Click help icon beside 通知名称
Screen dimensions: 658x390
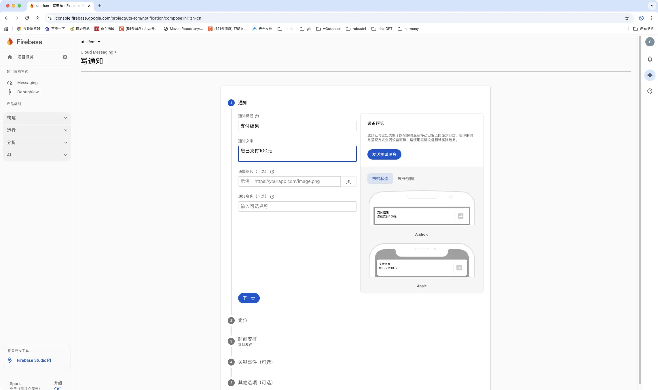[272, 197]
